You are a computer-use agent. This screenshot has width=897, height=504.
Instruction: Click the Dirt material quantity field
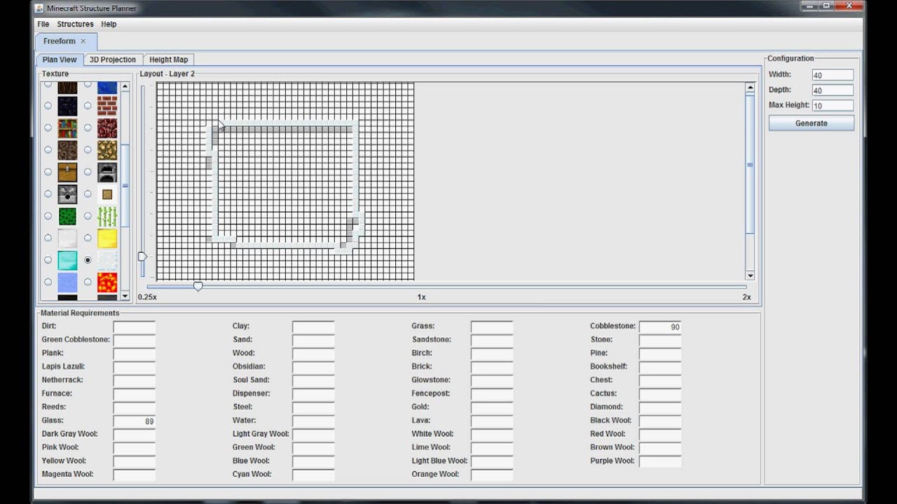tap(135, 327)
